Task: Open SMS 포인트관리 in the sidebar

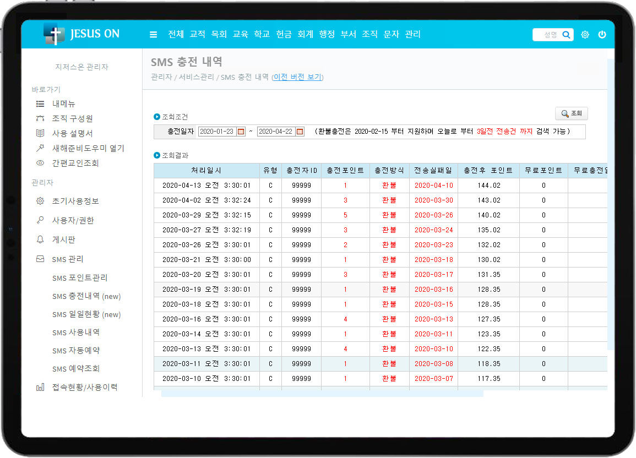Action: tap(80, 278)
